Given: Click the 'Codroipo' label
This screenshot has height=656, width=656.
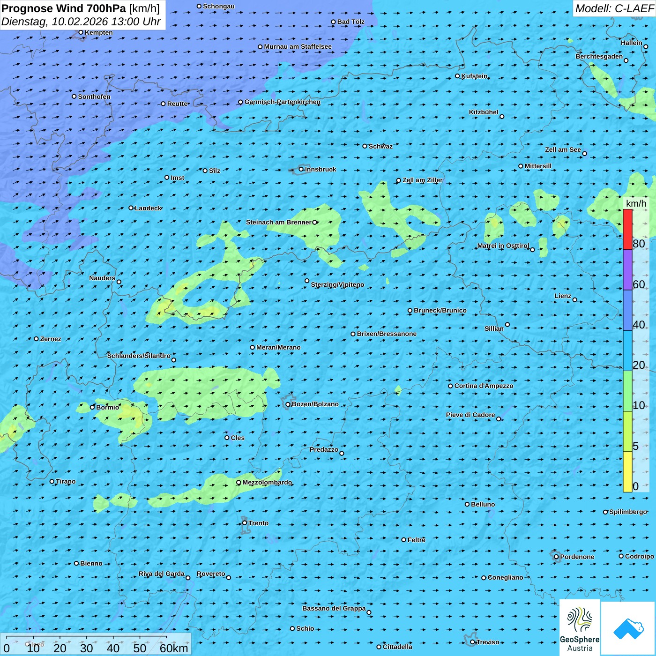Looking at the screenshot, I should pos(639,556).
